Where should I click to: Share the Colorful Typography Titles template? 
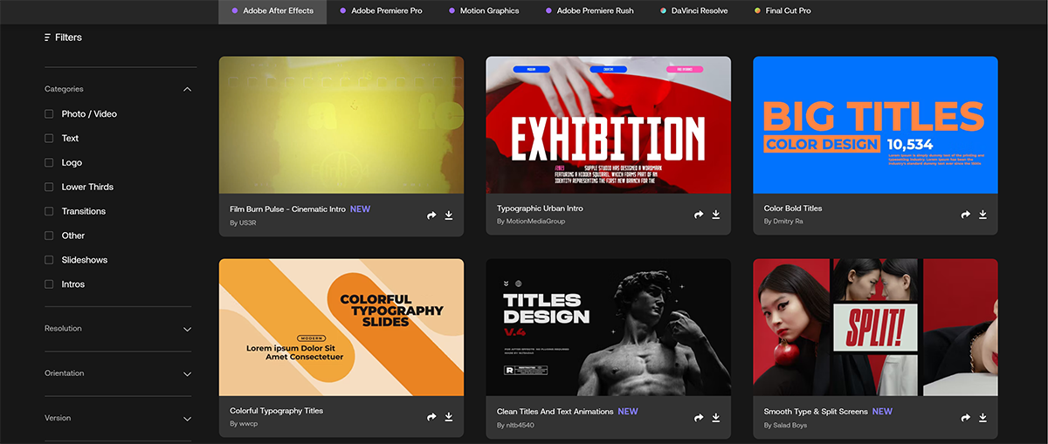[x=431, y=417]
